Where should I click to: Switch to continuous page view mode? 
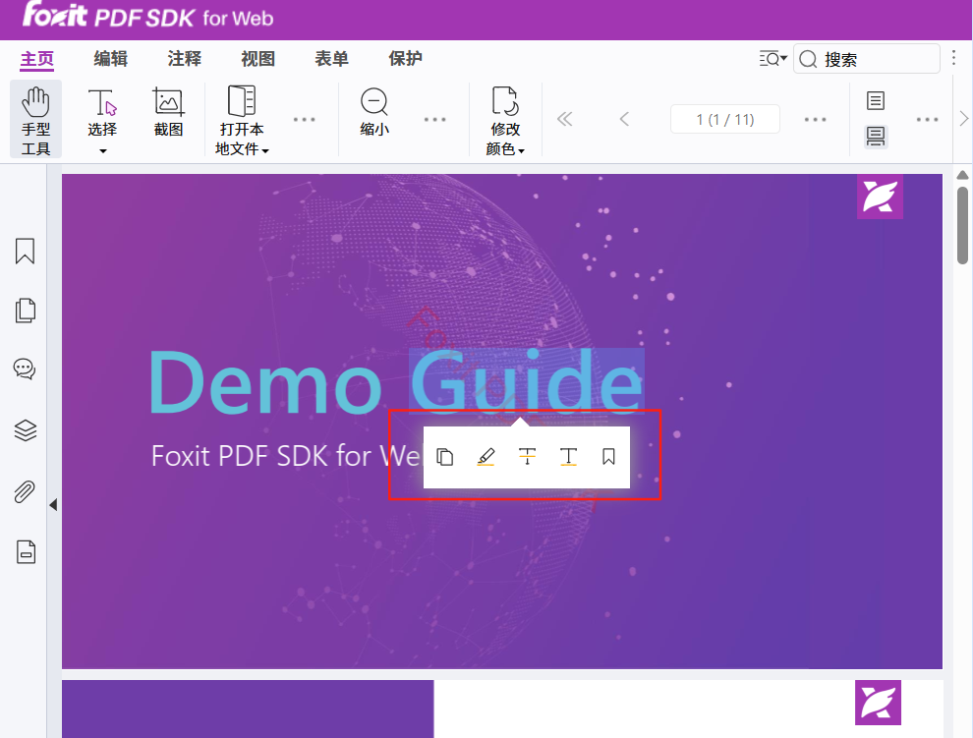pos(876,137)
